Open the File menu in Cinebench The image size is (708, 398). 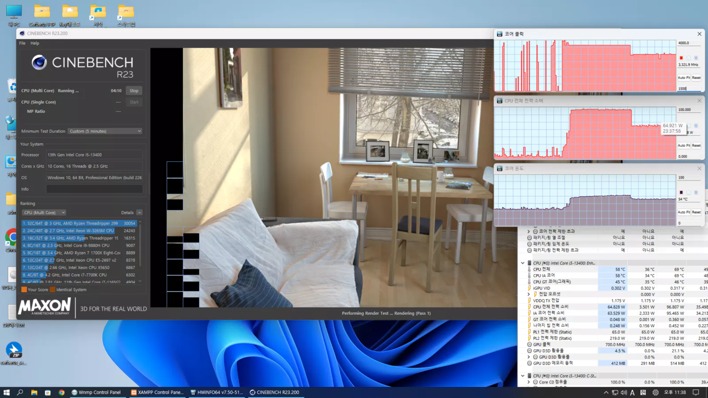22,43
